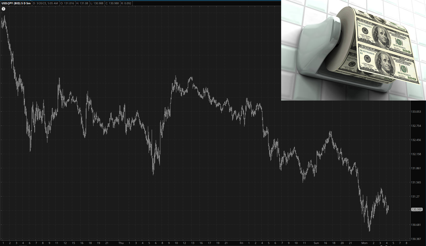Click the 132.158 price axis label
Screen dimensions: 426x246
pyautogui.click(x=416, y=154)
